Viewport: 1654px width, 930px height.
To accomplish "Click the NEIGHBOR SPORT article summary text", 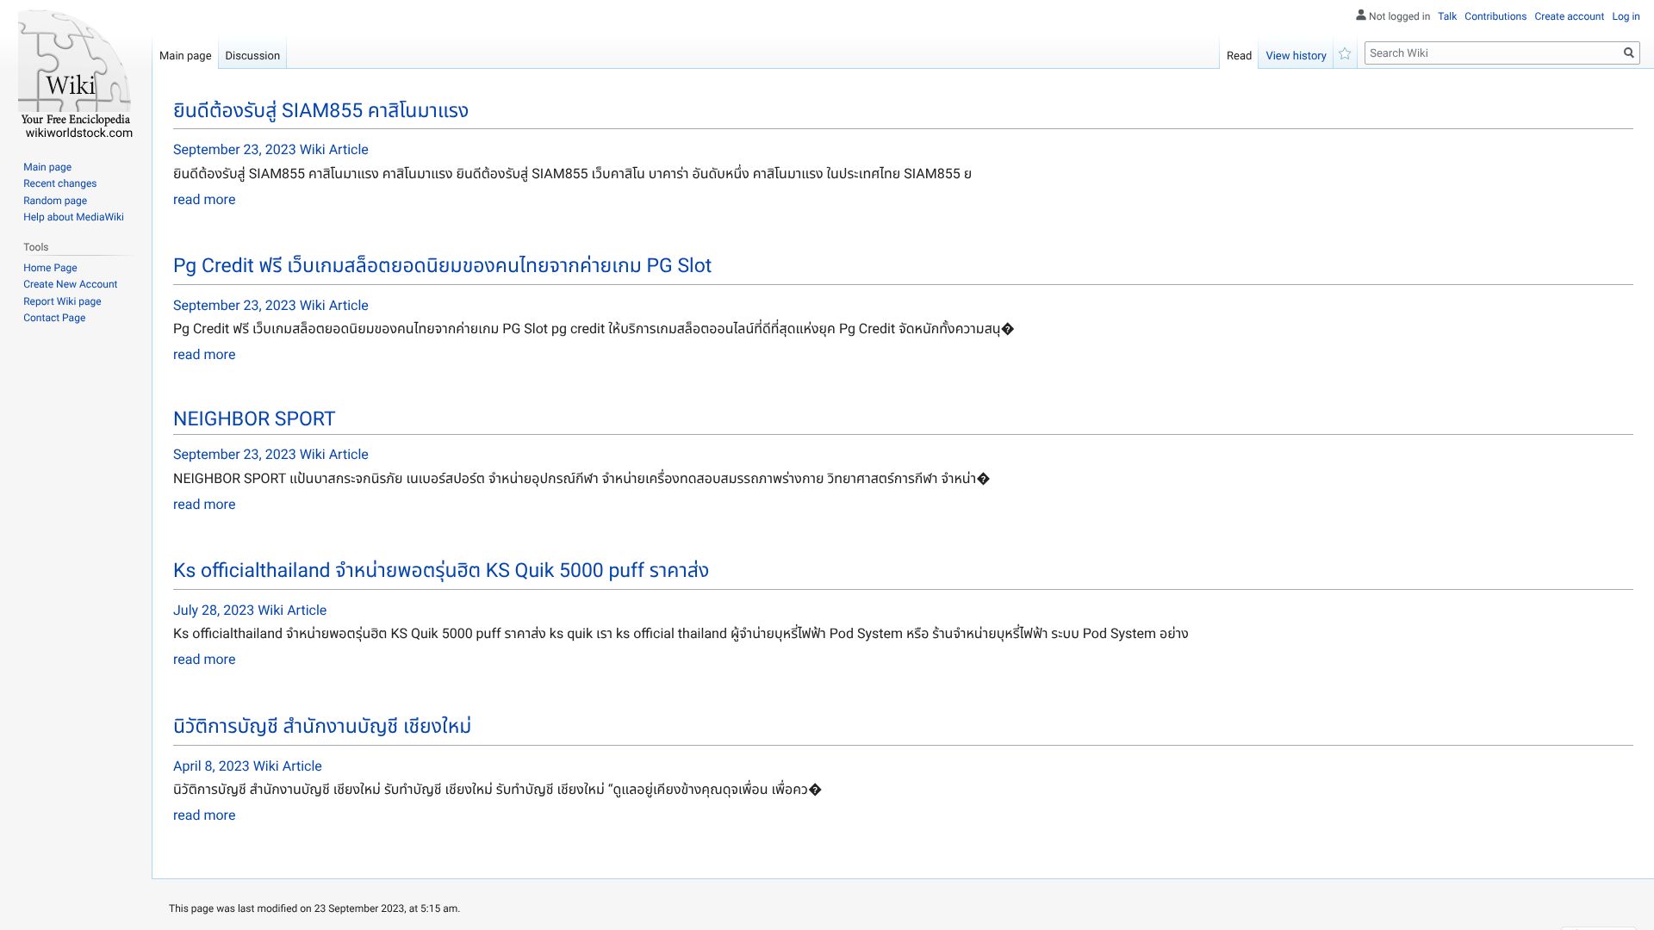I will 581,479.
